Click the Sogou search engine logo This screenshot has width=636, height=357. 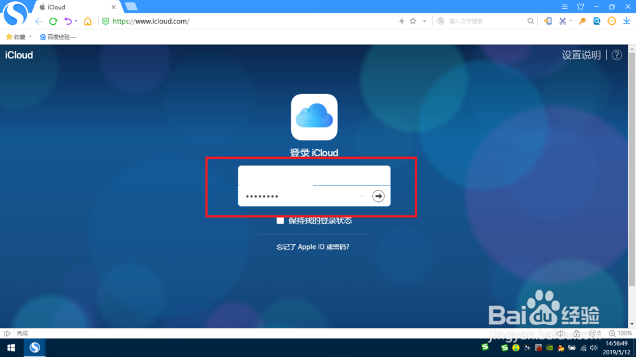click(441, 21)
